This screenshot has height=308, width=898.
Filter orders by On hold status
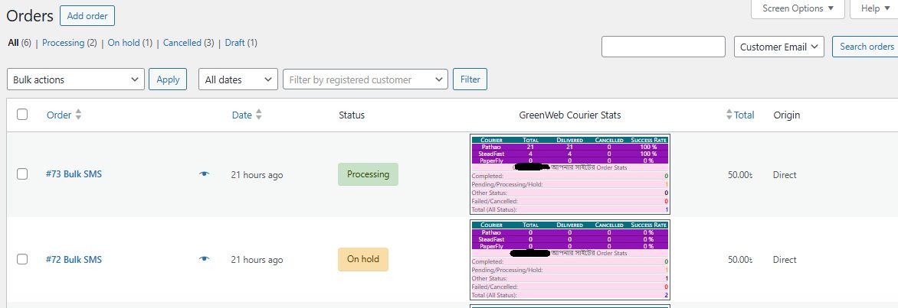[123, 43]
